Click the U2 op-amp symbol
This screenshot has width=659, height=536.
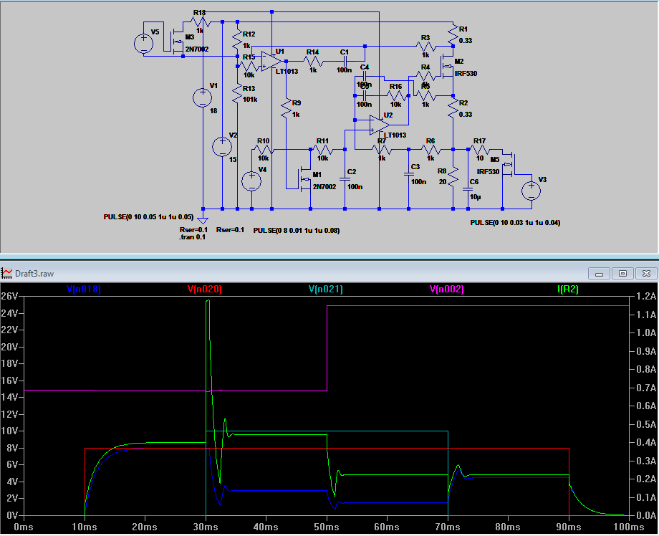click(x=380, y=125)
